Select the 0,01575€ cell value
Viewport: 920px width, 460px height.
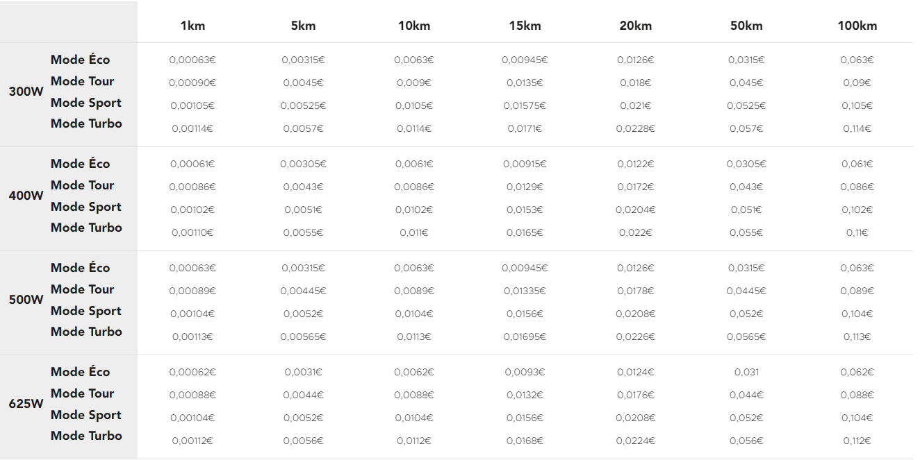coord(525,105)
